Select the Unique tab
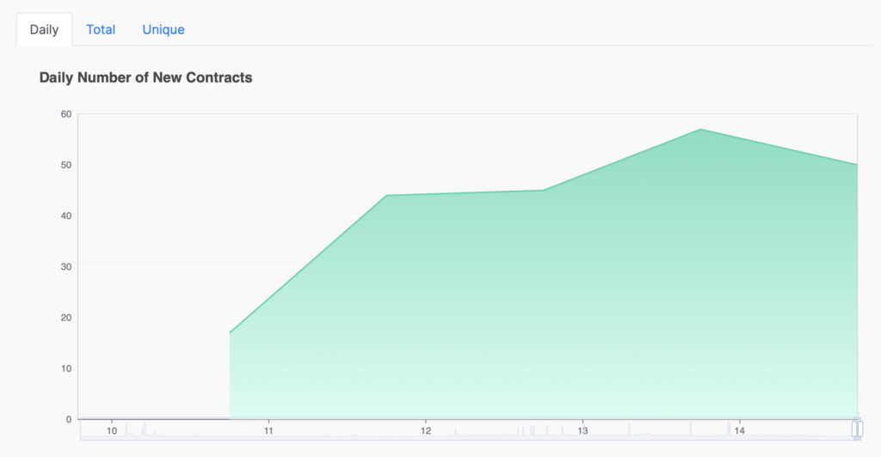This screenshot has width=881, height=457. (x=163, y=30)
